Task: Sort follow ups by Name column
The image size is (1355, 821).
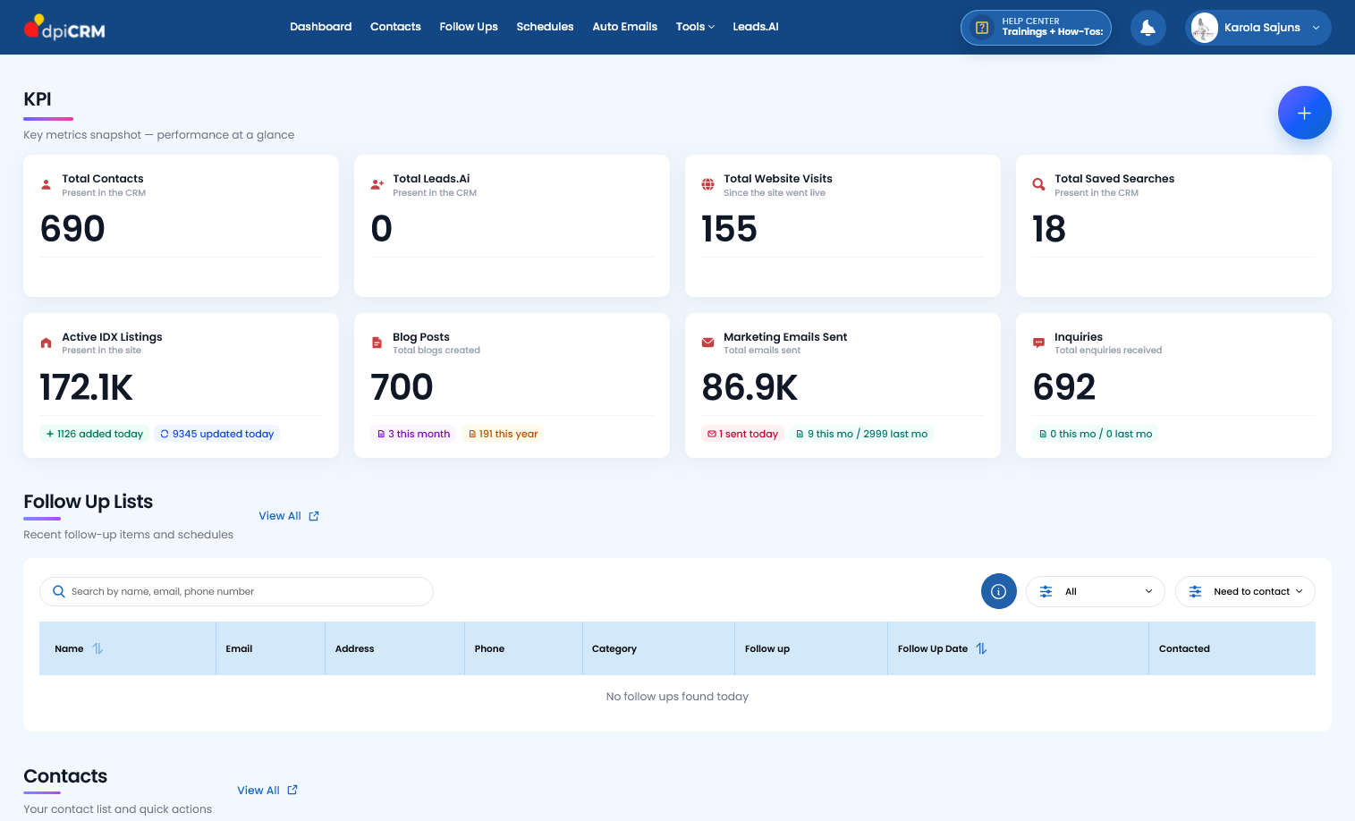Action: tap(97, 648)
